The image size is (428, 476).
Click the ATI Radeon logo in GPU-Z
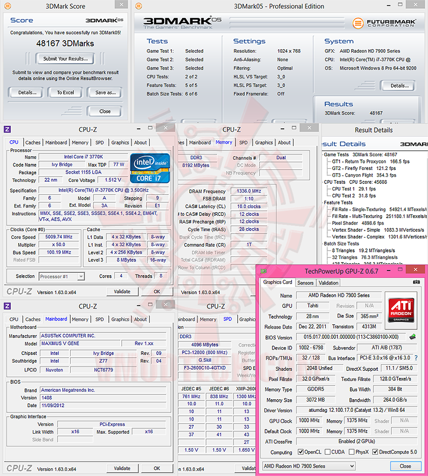(x=401, y=310)
